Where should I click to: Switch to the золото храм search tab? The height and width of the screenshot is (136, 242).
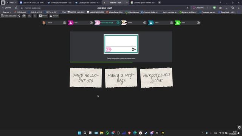(143, 3)
